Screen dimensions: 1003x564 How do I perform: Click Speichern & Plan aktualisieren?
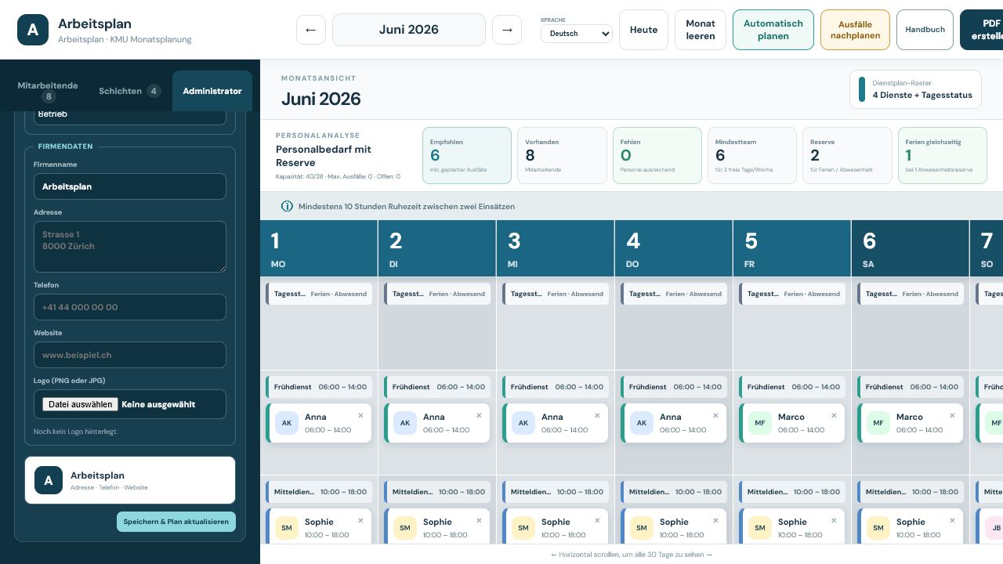[176, 522]
